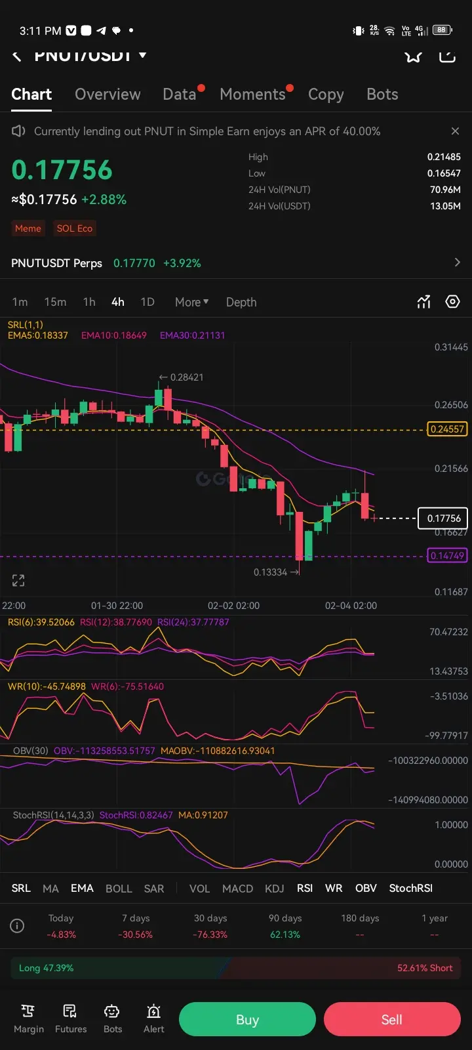The height and width of the screenshot is (1050, 472).
Task: Toggle the MA indicator
Action: [50, 888]
